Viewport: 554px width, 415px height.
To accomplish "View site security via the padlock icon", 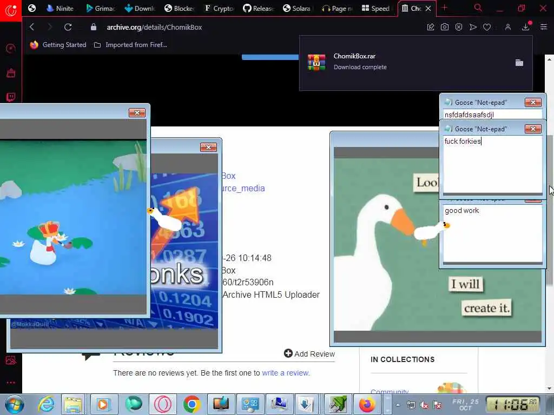I will [93, 27].
